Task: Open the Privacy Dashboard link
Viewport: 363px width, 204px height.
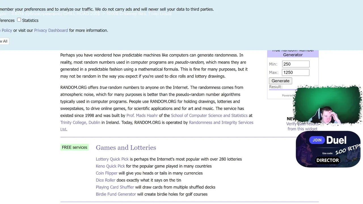Action: 51,30
